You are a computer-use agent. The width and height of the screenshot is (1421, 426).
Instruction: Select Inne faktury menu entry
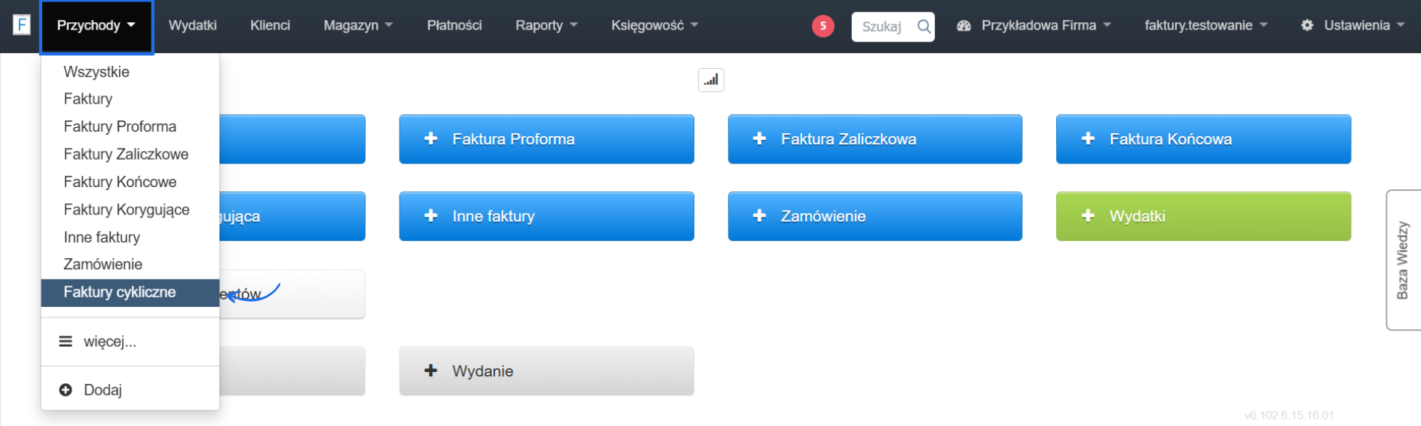(x=130, y=237)
